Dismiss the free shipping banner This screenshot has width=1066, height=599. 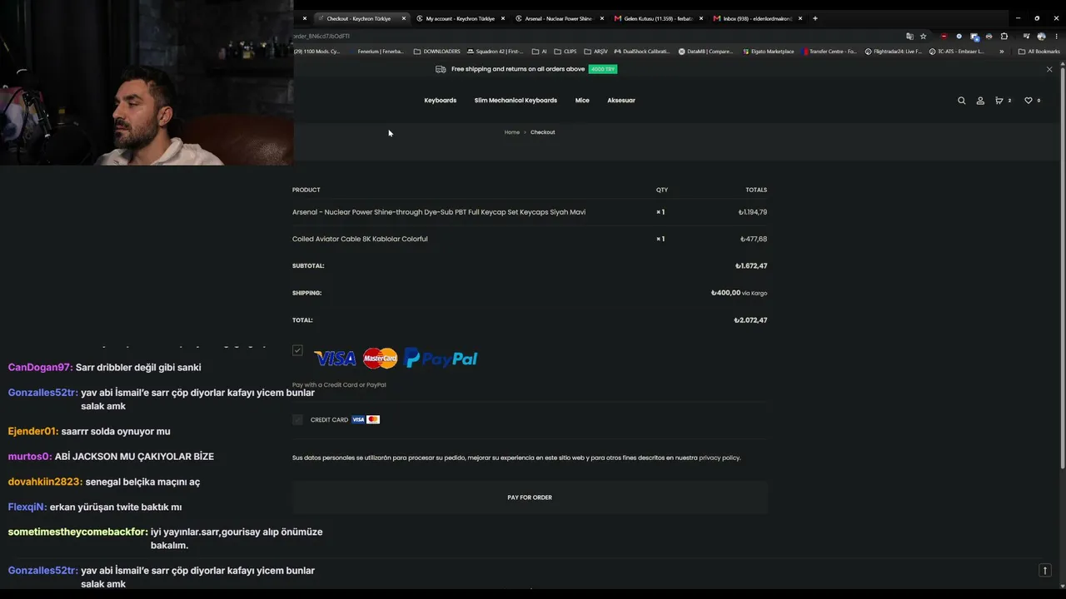(1049, 69)
